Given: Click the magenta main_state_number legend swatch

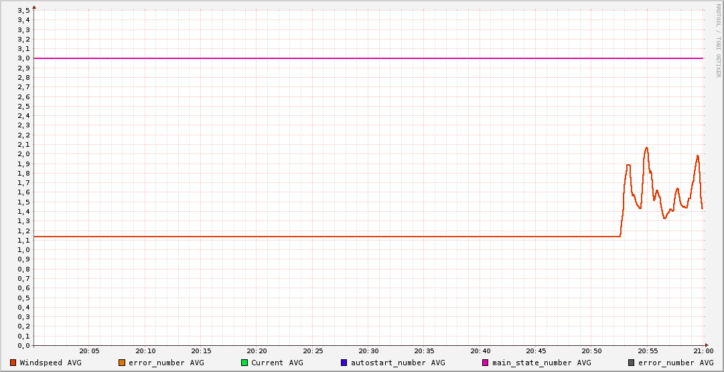Looking at the screenshot, I should [486, 363].
